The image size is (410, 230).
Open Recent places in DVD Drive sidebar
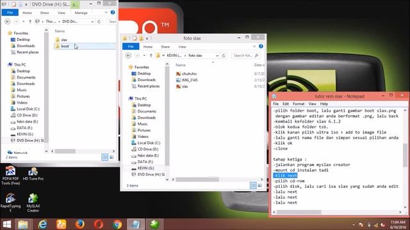click(x=24, y=52)
